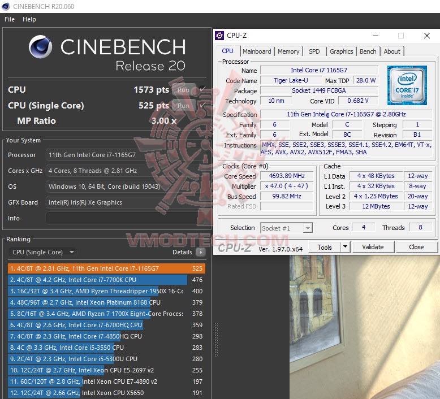
Task: Select ranking row for Core i5-3550
Action: pyautogui.click(x=107, y=348)
